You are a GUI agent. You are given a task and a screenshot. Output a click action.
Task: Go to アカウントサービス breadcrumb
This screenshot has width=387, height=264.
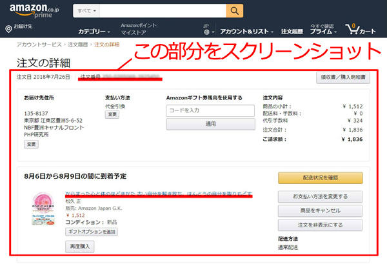(x=39, y=45)
